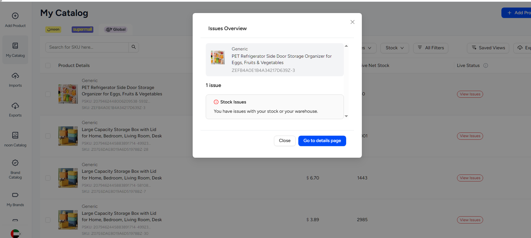Viewport: 531px width, 238px height.
Task: Go to Exports in sidebar
Action: [15, 110]
